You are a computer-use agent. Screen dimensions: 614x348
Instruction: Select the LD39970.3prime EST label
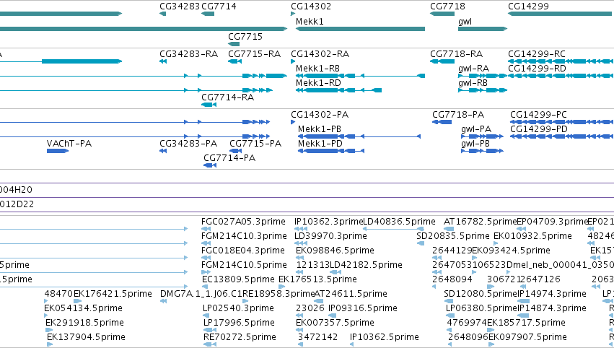330,236
